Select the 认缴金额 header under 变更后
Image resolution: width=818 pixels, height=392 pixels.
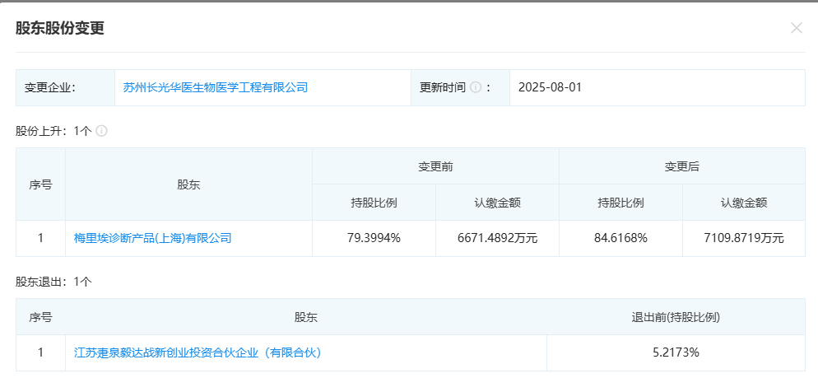coord(744,203)
